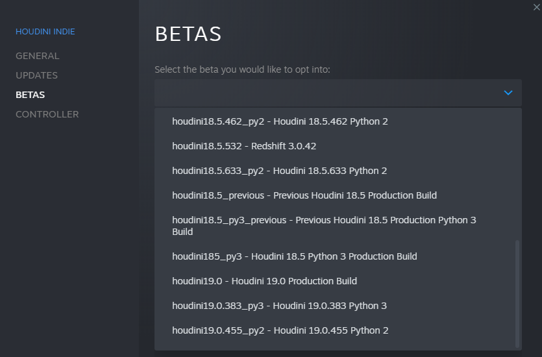Choose houdini18.5.532 Redshift 3.0.42 option
Screen dimensions: 542x357
coord(244,146)
